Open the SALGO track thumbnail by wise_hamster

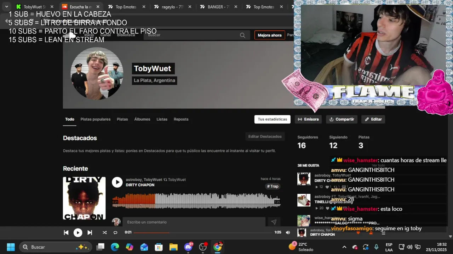click(x=304, y=221)
